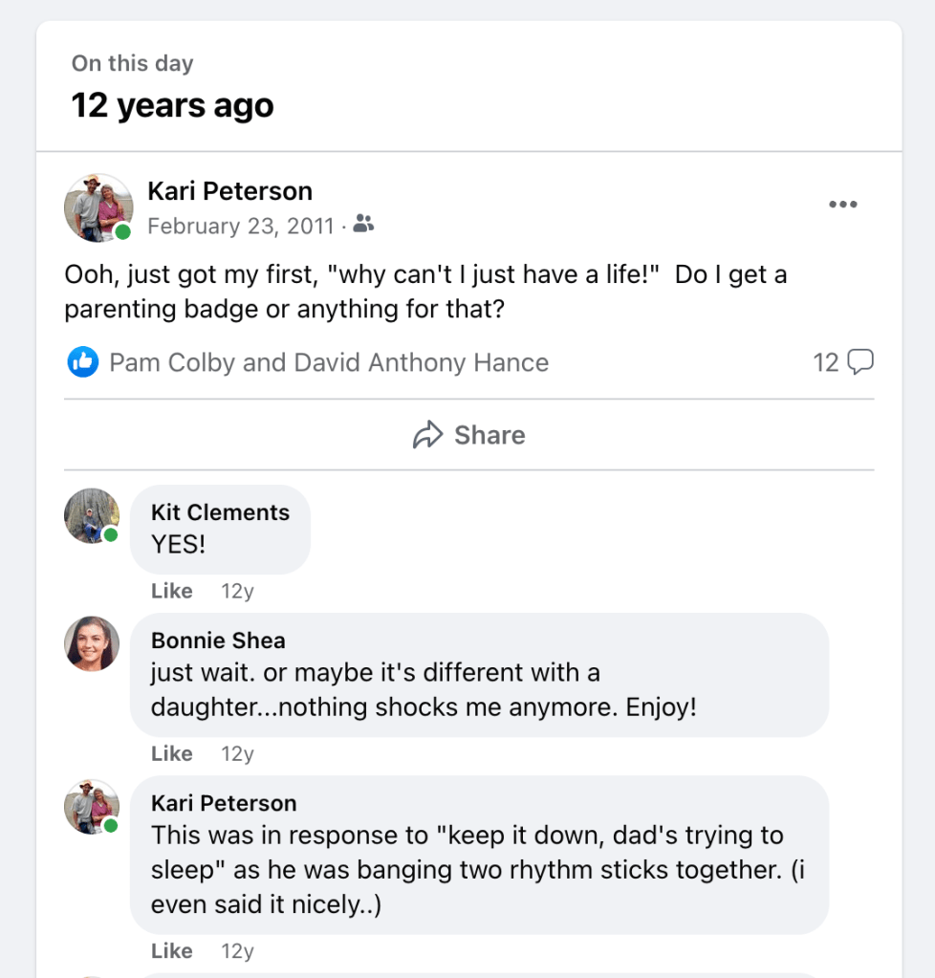Like Bonnie Shea's comment
Image resolution: width=935 pixels, height=978 pixels.
(x=172, y=753)
